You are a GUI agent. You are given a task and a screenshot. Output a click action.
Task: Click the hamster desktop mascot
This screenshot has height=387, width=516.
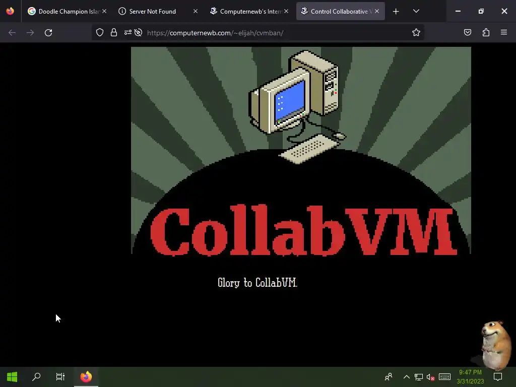click(x=497, y=346)
